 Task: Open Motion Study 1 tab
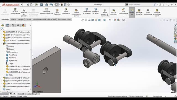point(32,94)
